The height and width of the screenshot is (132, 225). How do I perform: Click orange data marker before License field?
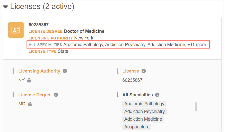118,71
